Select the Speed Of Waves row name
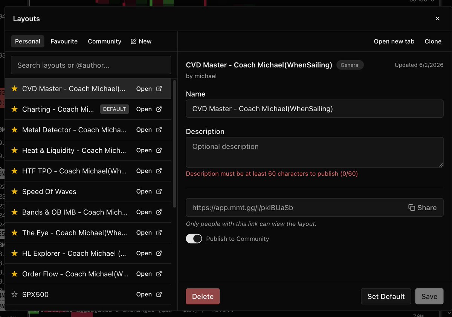This screenshot has width=452, height=317. pos(49,191)
